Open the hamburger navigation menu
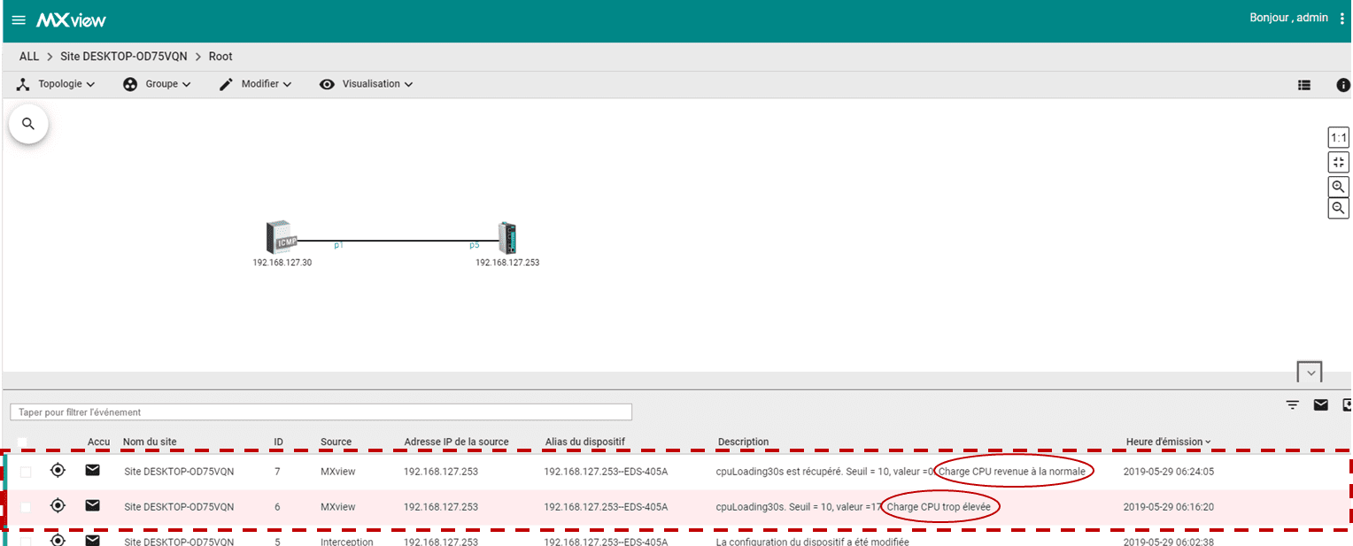This screenshot has width=1353, height=546. click(x=19, y=19)
